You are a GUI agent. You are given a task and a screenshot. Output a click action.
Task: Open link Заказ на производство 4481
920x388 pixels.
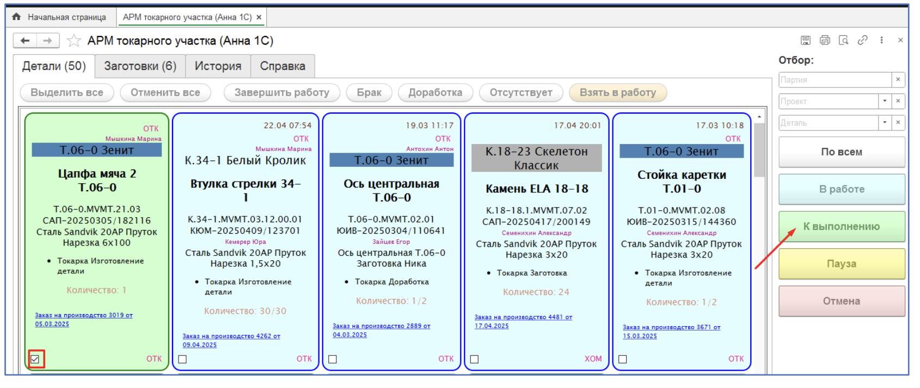point(523,317)
